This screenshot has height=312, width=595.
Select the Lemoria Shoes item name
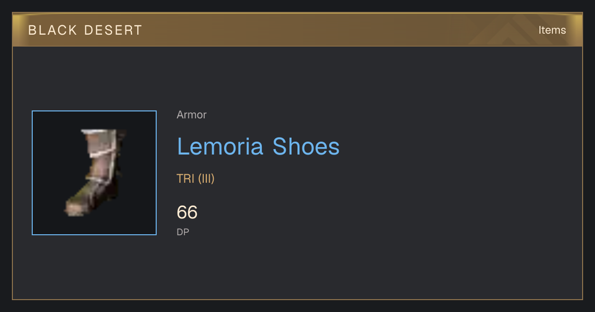(258, 147)
